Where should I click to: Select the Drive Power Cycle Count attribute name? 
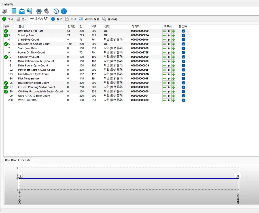33,66
